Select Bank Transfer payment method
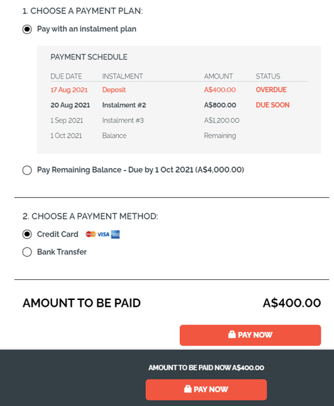The height and width of the screenshot is (406, 334). [27, 252]
